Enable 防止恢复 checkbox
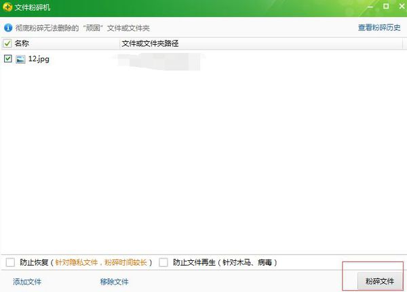The height and width of the screenshot is (292, 407). (10, 262)
